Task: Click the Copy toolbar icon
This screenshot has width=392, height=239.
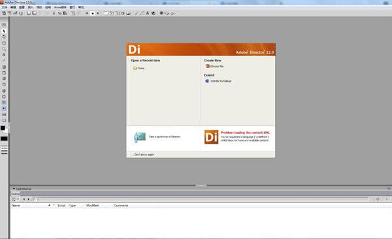Action: 59,13
